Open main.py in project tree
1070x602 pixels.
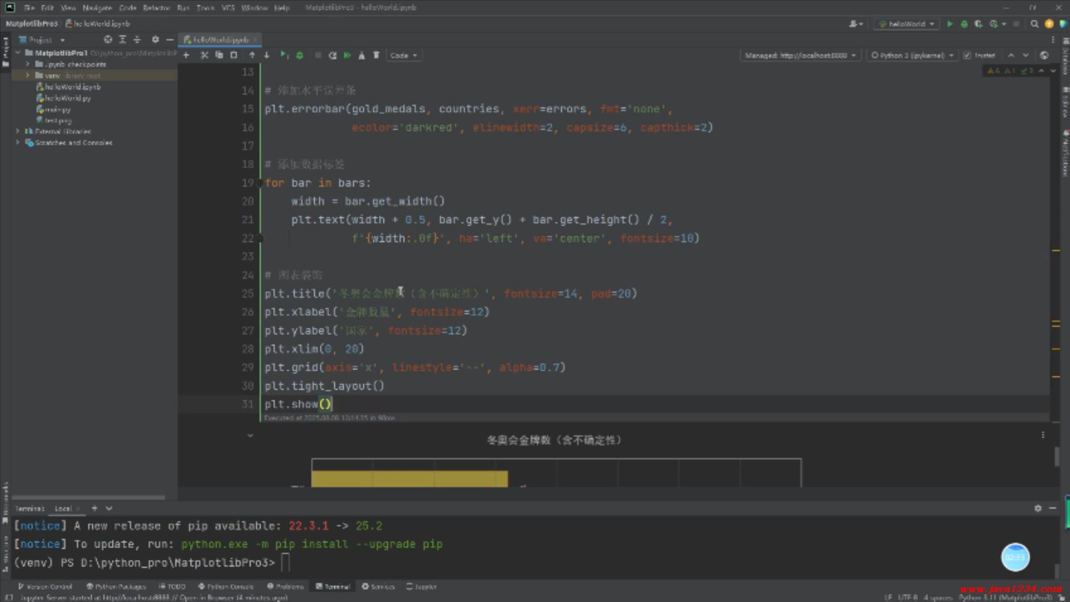click(x=57, y=109)
